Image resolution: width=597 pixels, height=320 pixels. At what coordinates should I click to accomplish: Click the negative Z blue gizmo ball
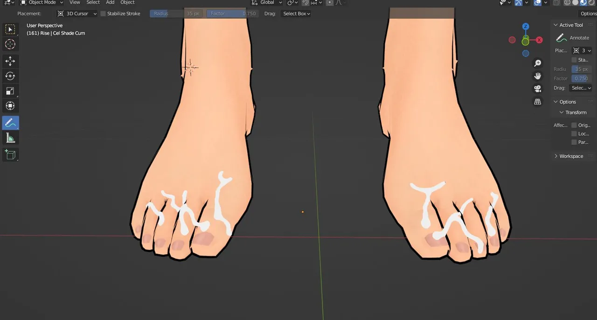526,54
